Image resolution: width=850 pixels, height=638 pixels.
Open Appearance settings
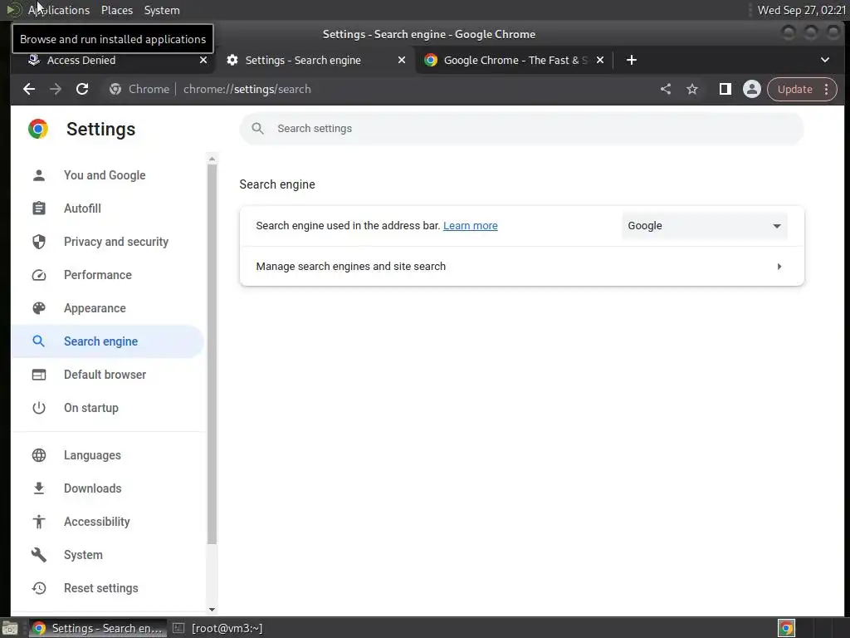[x=107, y=308]
